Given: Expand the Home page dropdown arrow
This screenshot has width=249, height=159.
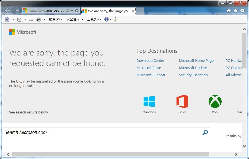Looking at the screenshot, I should coord(13,19).
